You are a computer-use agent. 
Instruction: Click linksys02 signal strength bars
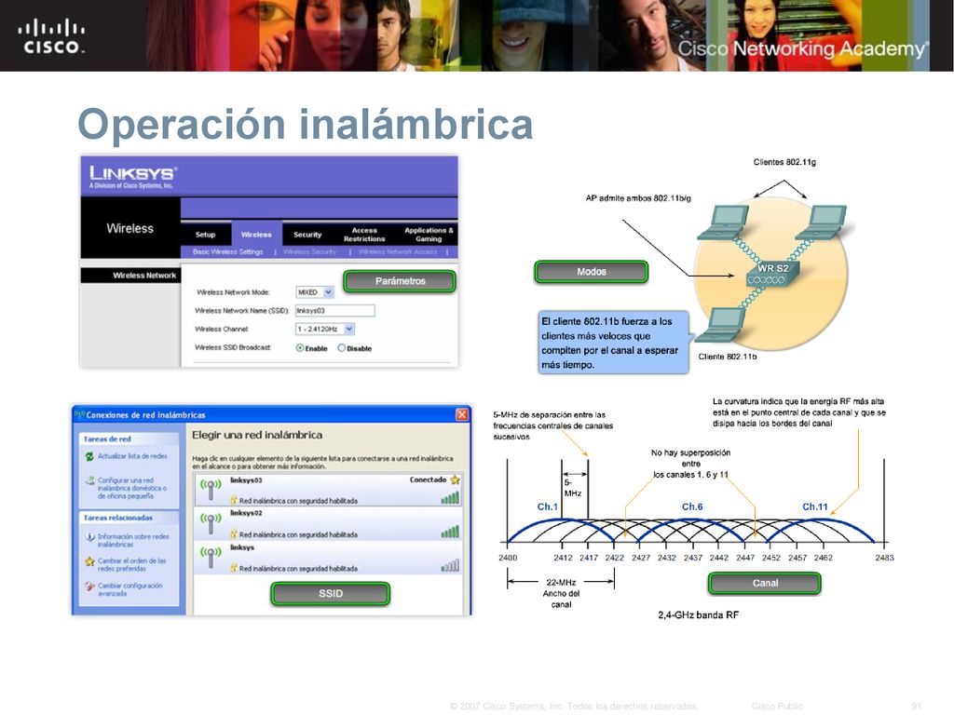point(450,532)
